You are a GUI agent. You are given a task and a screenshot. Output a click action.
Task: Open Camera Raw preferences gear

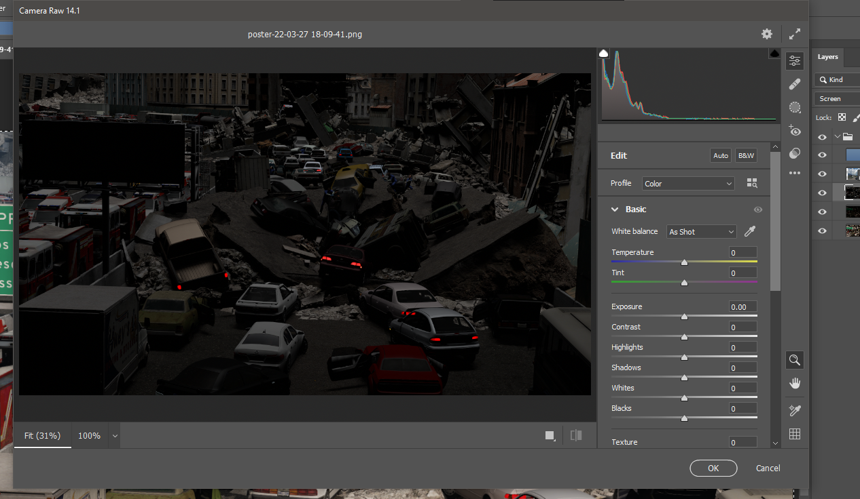[x=767, y=34]
